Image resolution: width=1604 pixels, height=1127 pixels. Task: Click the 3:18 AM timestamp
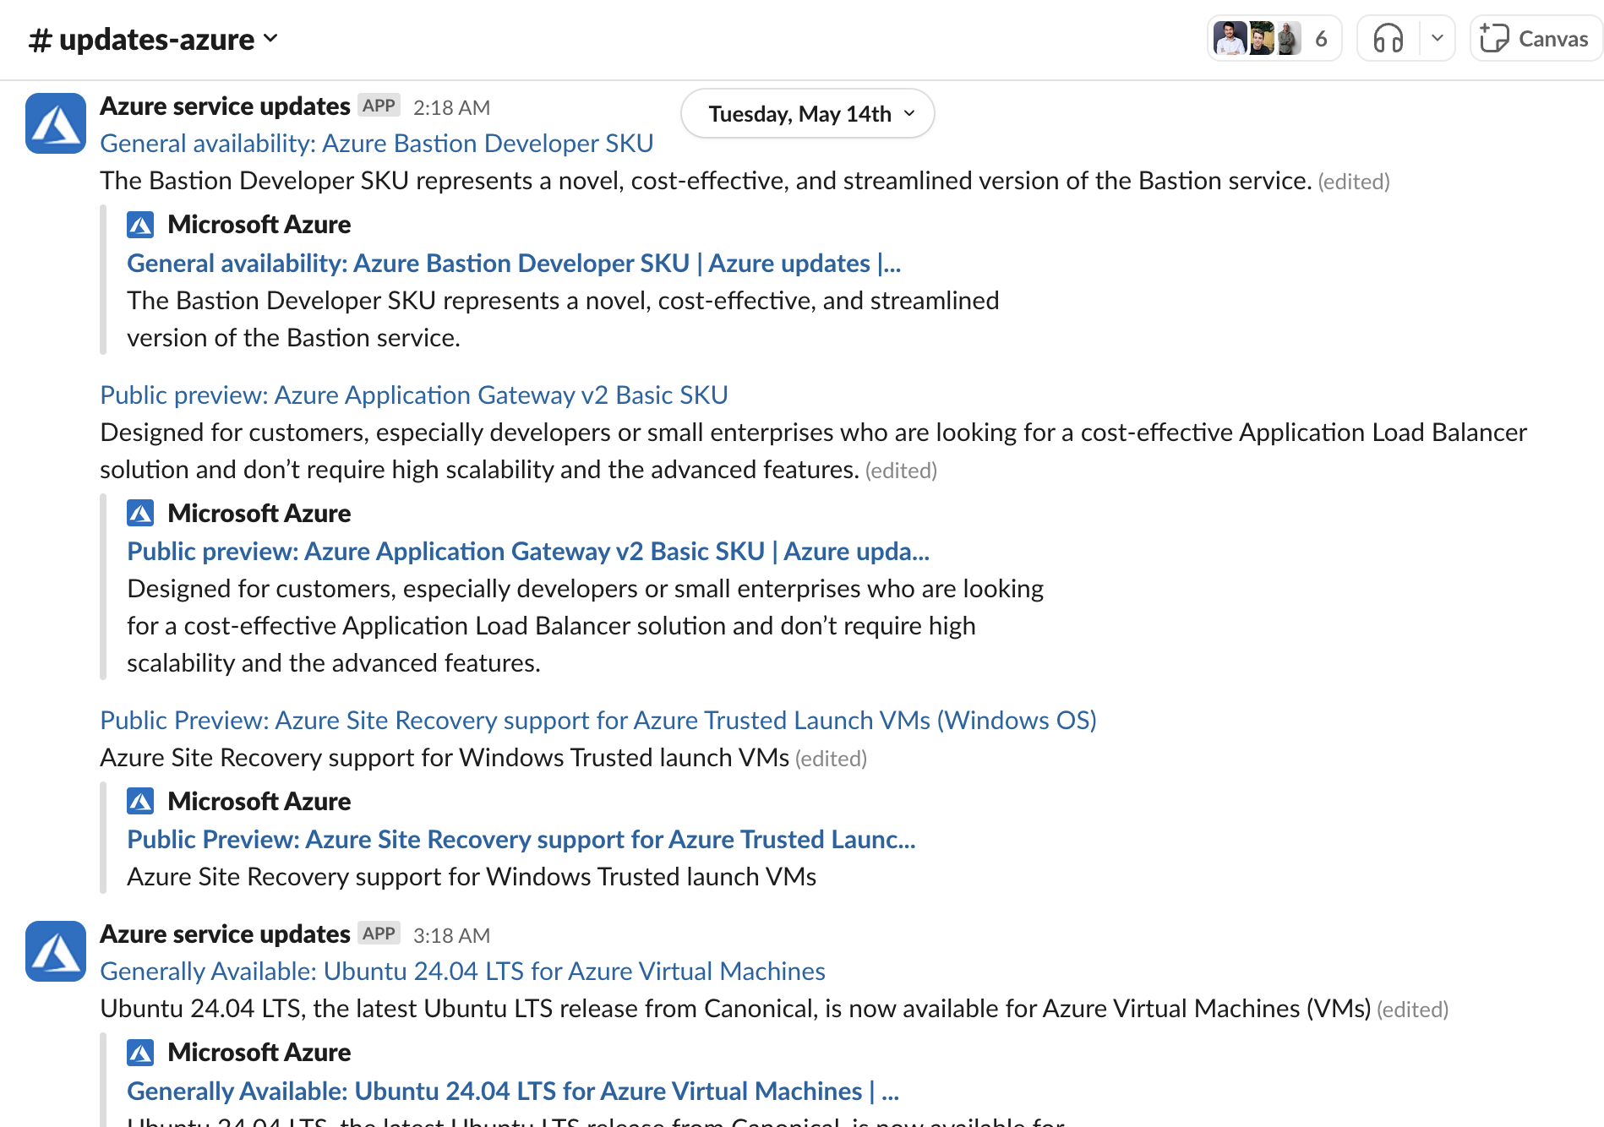[x=451, y=935]
